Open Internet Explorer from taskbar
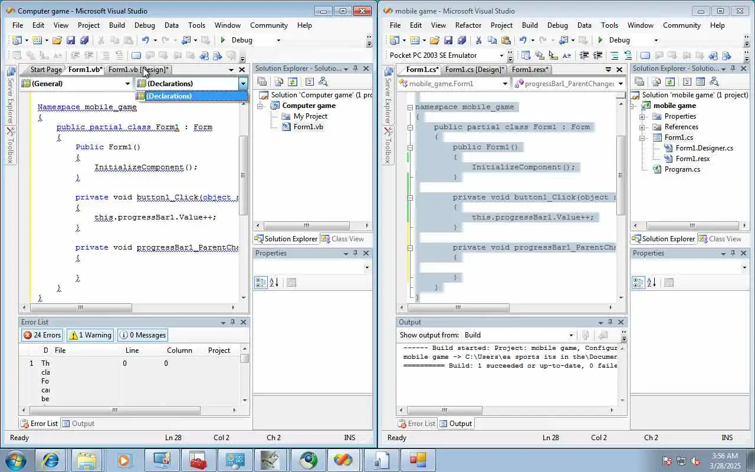Screen dimensions: 755x472 (50, 460)
